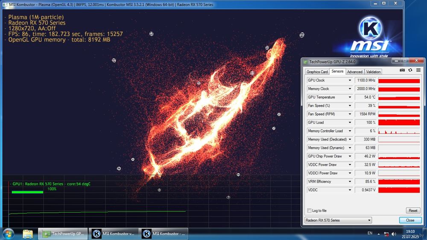The width and height of the screenshot is (427, 240).
Task: Open the GPU Clock sensor dropdown
Action: 350,80
